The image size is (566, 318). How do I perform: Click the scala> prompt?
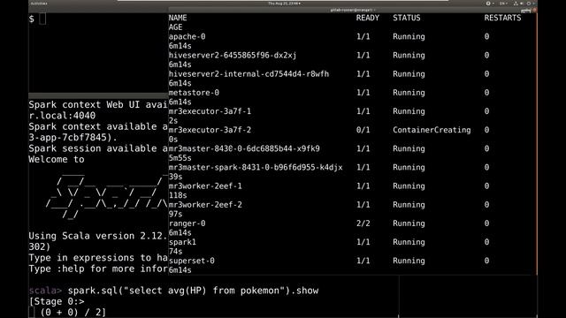(45, 291)
